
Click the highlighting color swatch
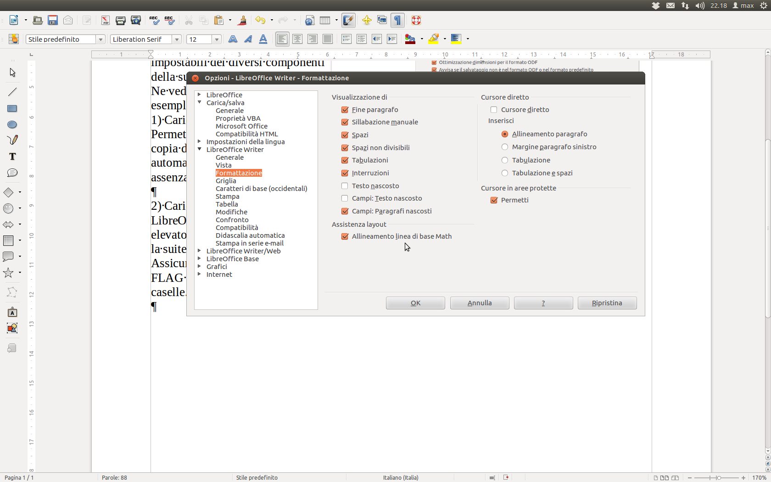pos(433,39)
